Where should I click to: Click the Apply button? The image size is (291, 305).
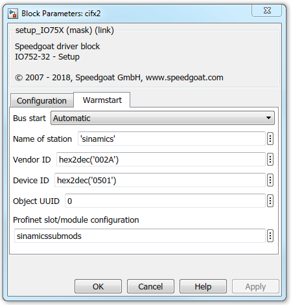click(x=255, y=286)
